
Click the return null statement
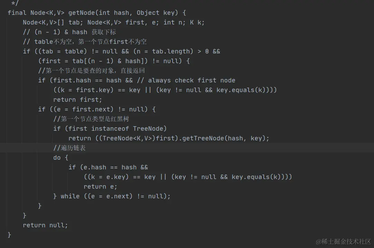click(x=45, y=225)
